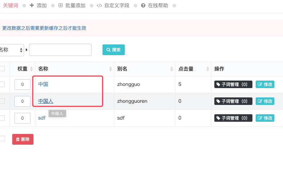Click the alias text zhongguo
Viewport: 283px width, 183px height.
(x=128, y=84)
